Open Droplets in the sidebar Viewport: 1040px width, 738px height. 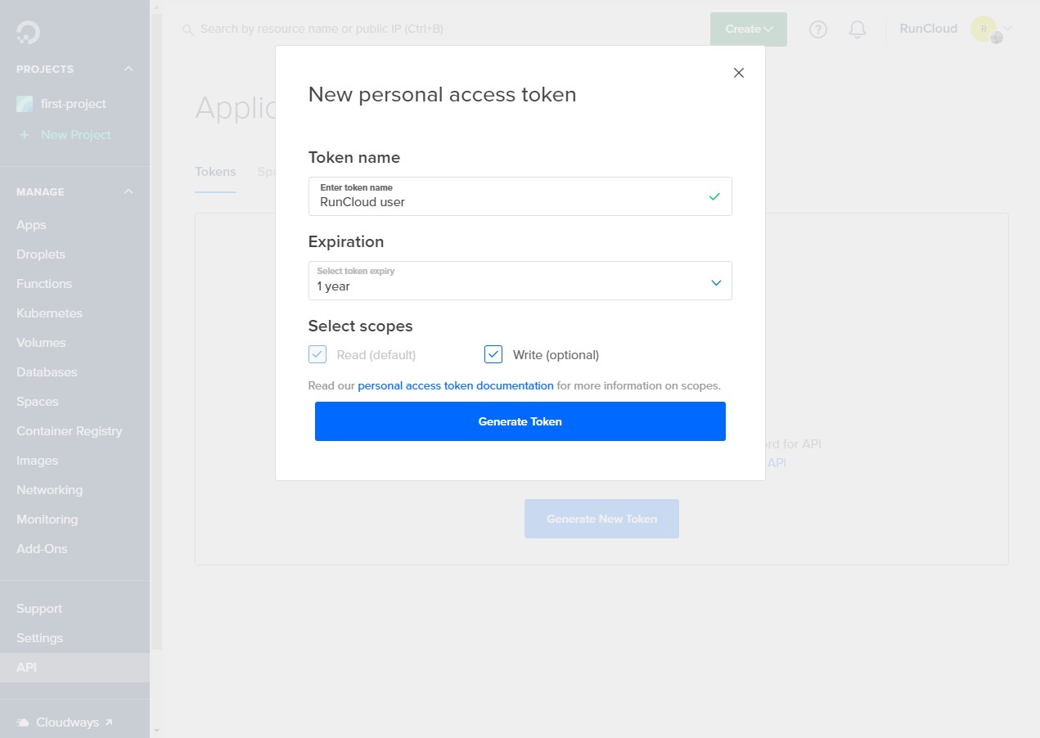pos(41,254)
